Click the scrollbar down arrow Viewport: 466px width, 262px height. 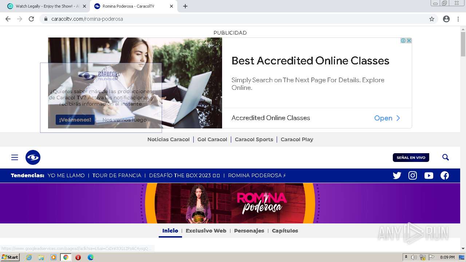coord(463,249)
